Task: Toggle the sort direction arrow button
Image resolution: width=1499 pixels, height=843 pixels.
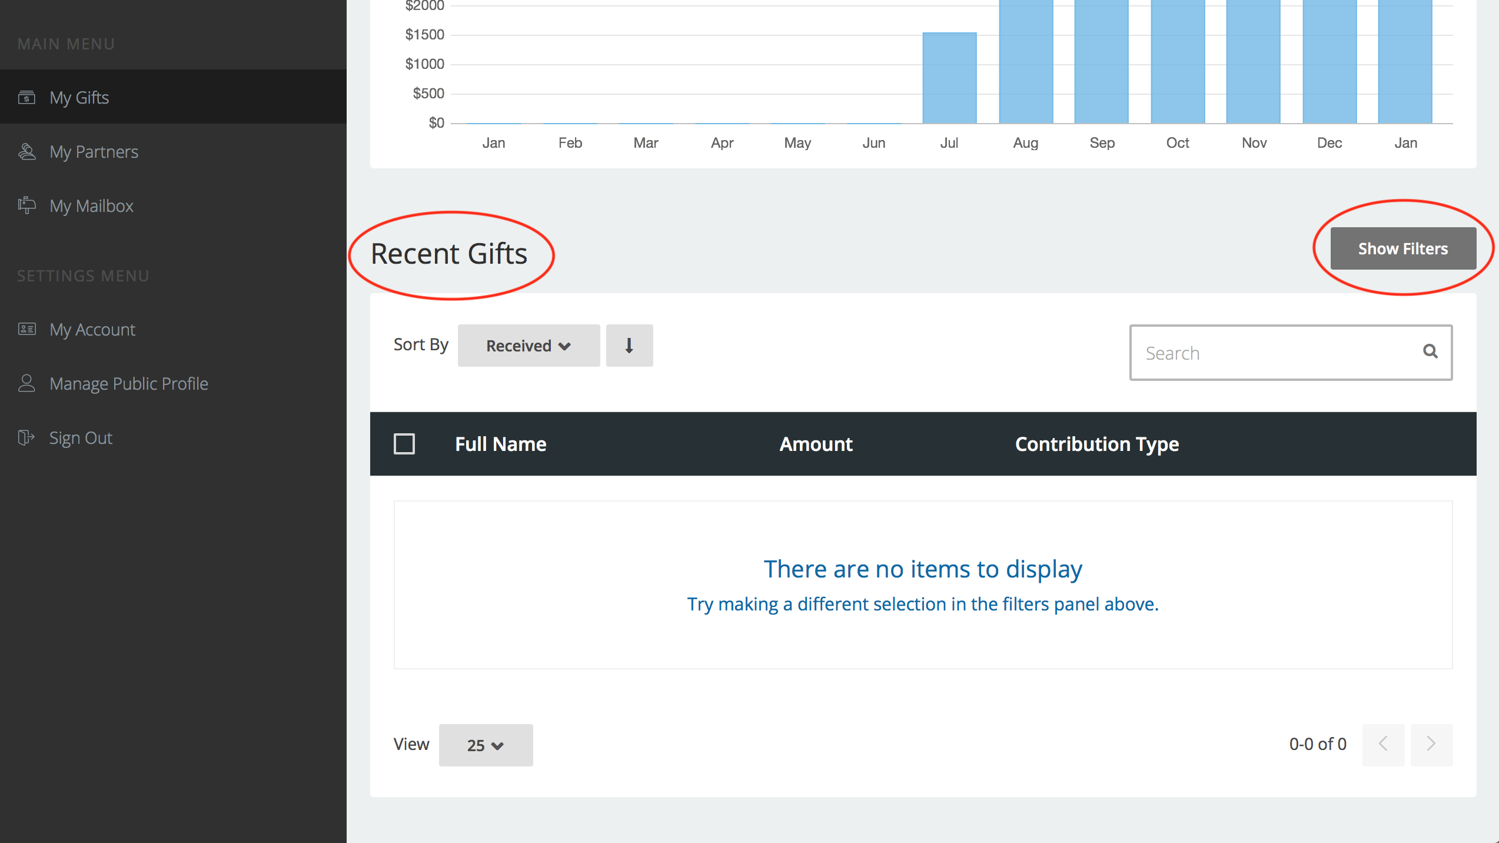Action: click(x=629, y=346)
